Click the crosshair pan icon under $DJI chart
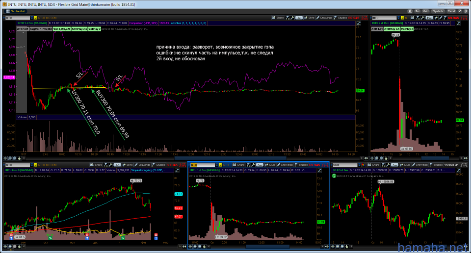The image size is (471, 253). pos(333,247)
